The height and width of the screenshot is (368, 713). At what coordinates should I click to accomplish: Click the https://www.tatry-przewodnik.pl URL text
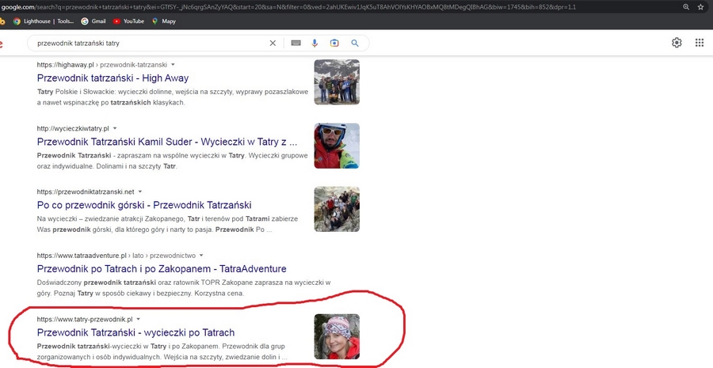point(85,319)
